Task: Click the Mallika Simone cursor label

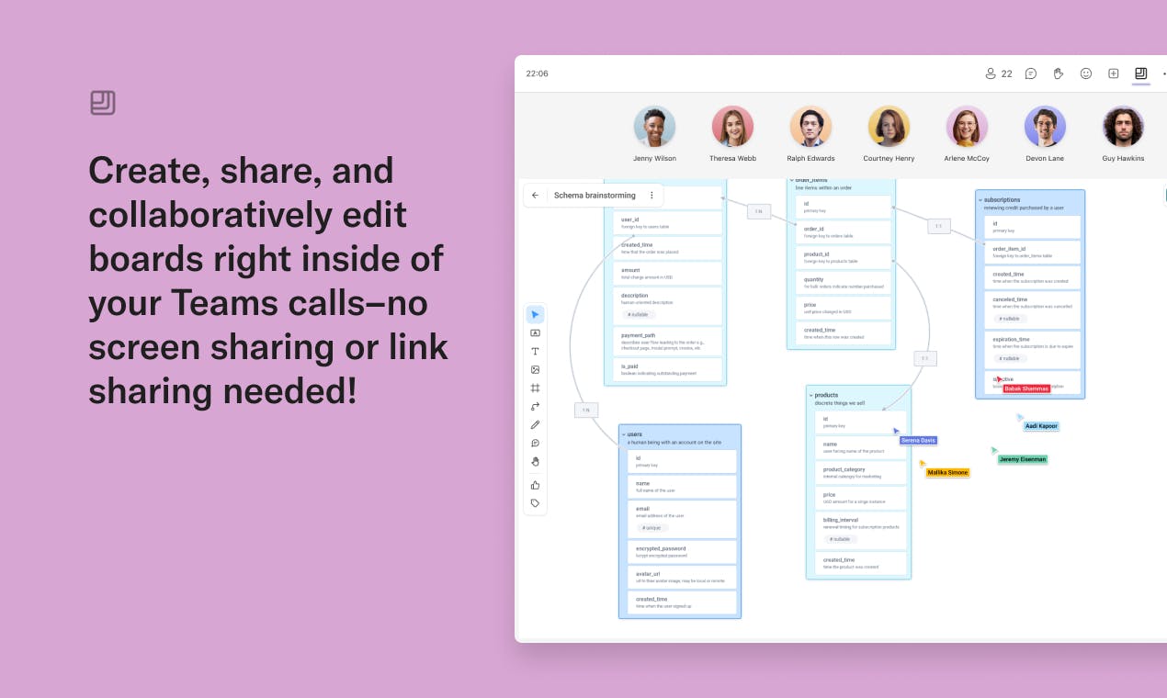Action: [947, 472]
